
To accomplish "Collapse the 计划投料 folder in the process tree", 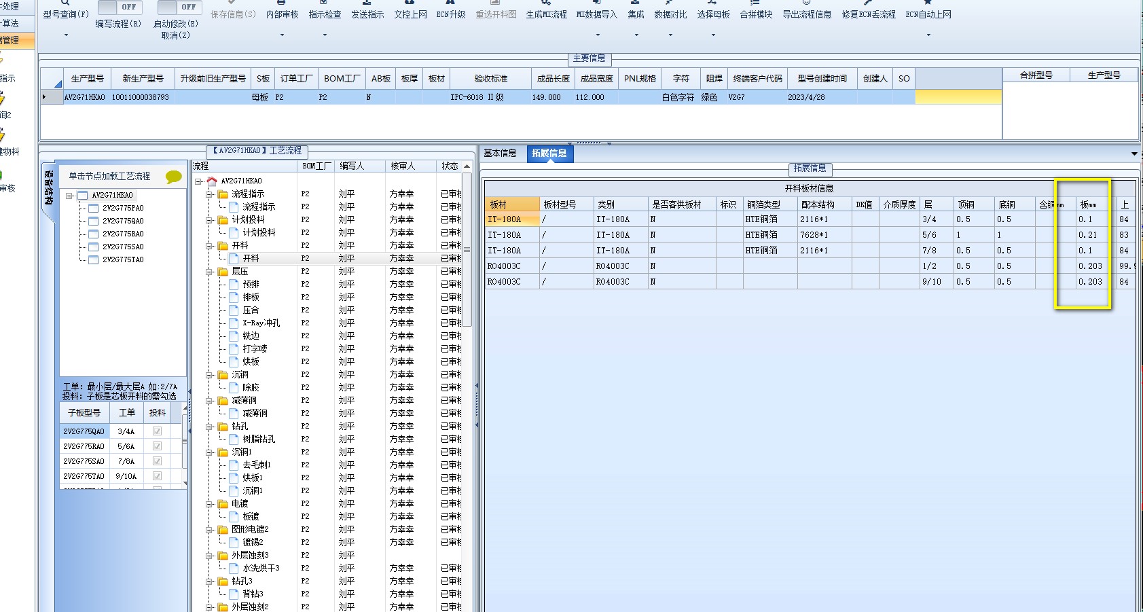I will pyautogui.click(x=210, y=220).
